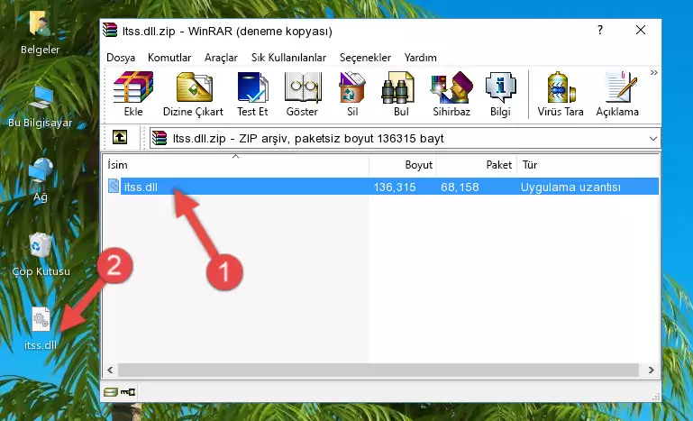Open the Sık Kullanılanlar menu

(x=288, y=58)
